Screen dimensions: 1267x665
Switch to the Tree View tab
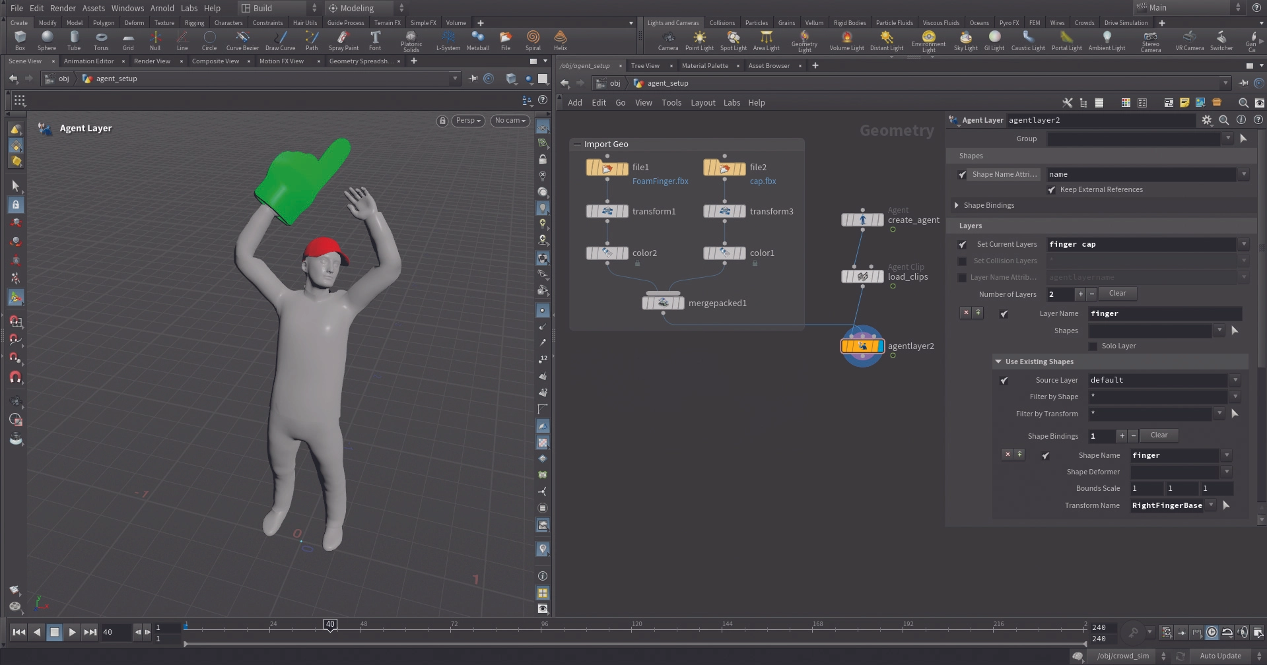pos(645,65)
